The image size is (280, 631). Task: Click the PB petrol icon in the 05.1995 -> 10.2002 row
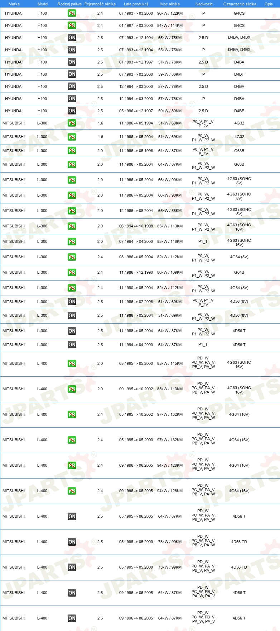pos(72,415)
